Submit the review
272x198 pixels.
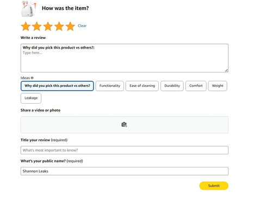coord(214,185)
